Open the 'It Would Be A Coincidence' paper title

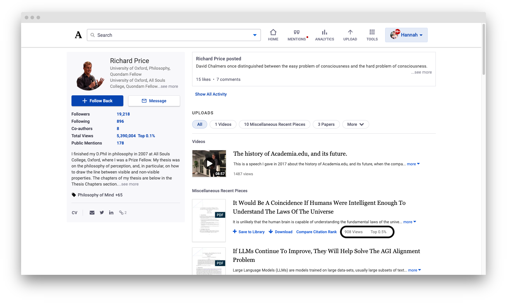point(319,207)
